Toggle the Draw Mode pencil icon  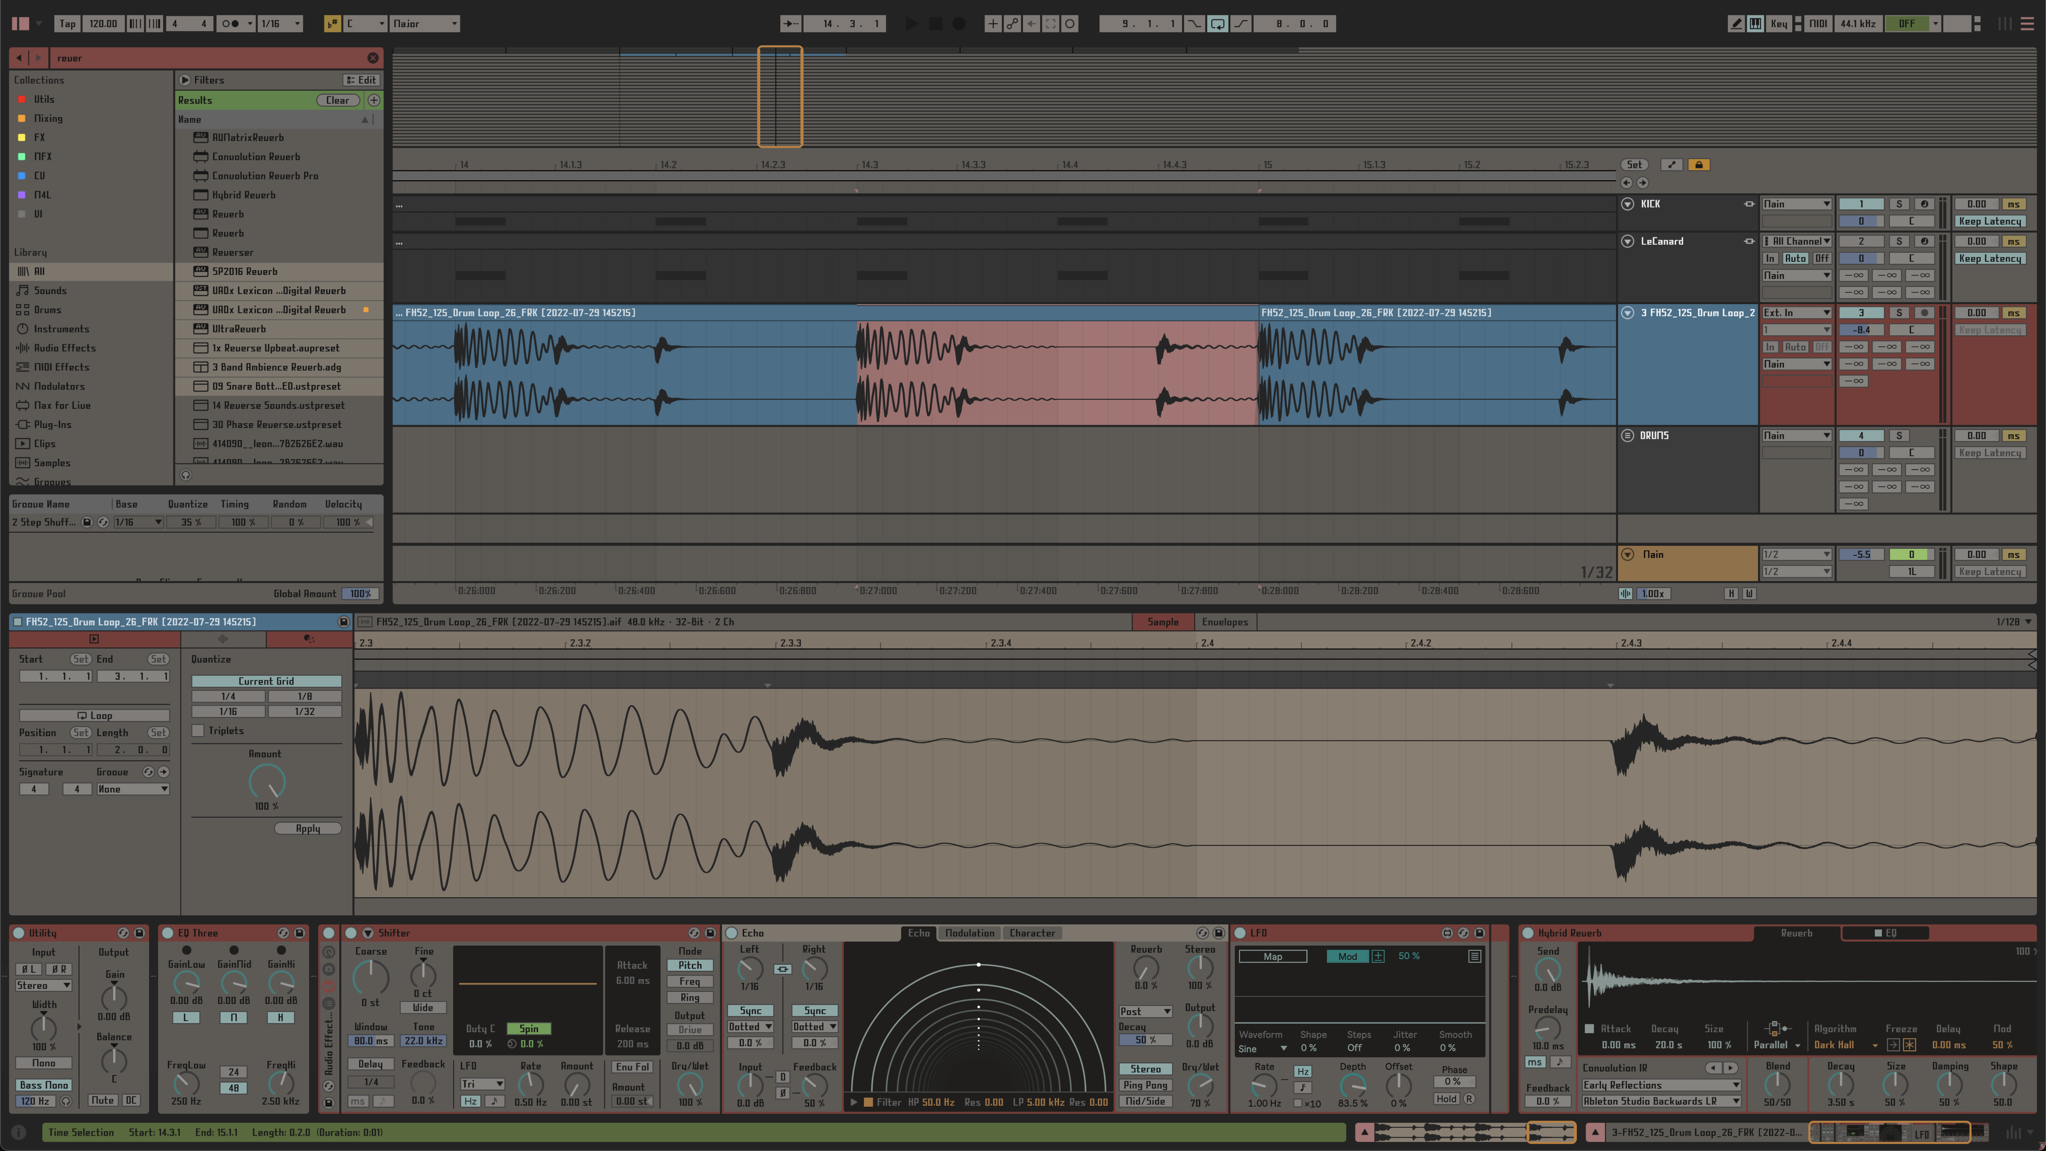1736,24
